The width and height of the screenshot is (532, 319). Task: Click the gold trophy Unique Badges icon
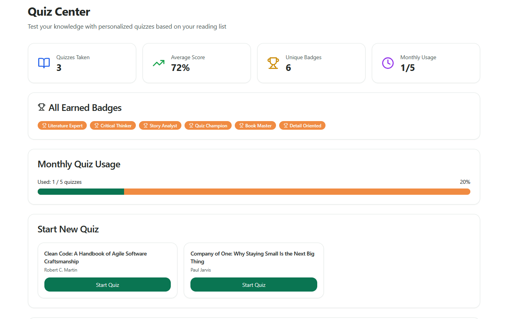click(x=273, y=63)
